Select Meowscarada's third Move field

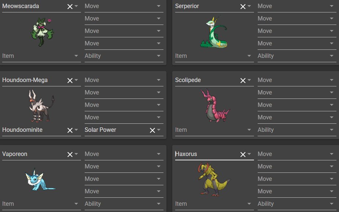click(x=124, y=31)
